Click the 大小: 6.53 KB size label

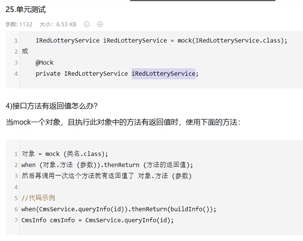[x=58, y=25]
